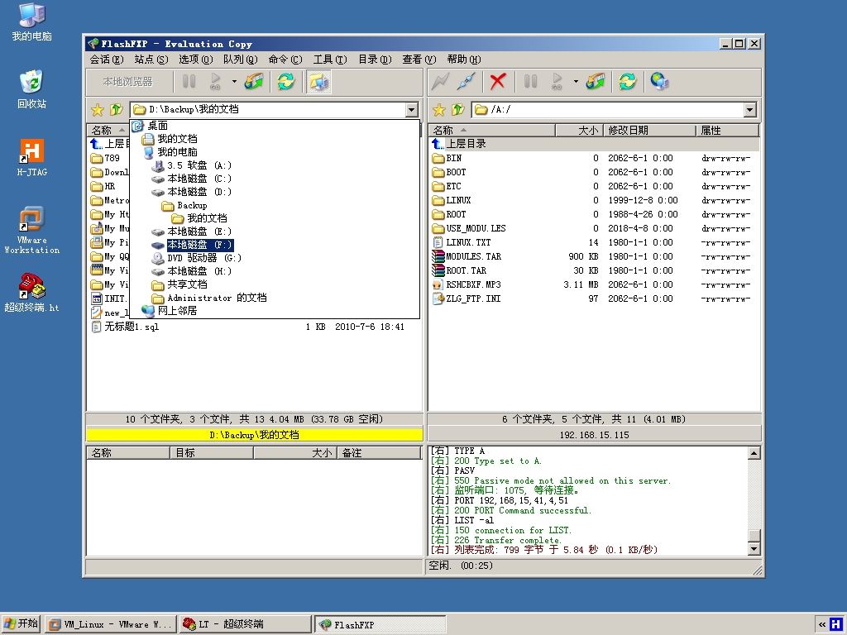
Task: Open the 站点 menu
Action: tap(151, 60)
